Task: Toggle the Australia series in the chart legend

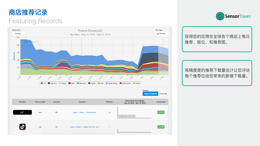Action: pos(52,83)
